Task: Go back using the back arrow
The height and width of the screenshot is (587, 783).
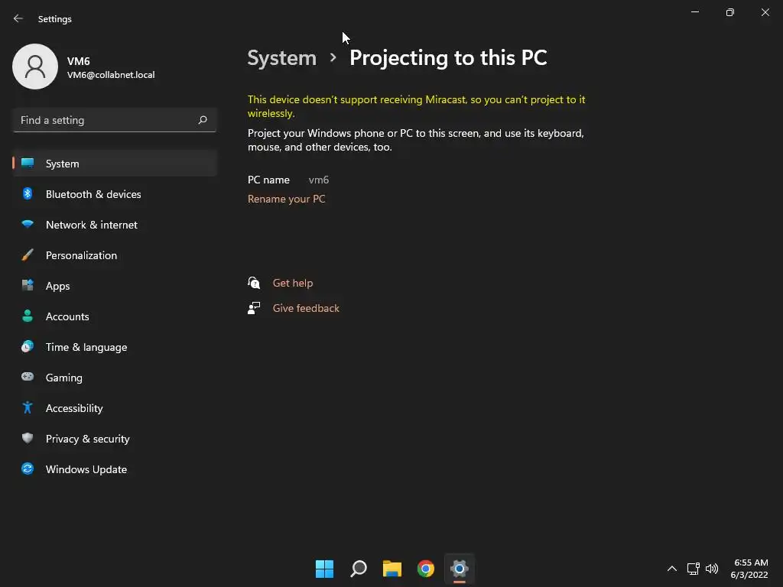Action: (18, 18)
